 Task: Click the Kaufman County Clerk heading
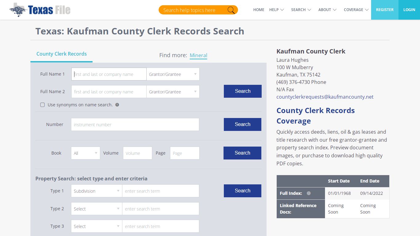click(x=311, y=51)
